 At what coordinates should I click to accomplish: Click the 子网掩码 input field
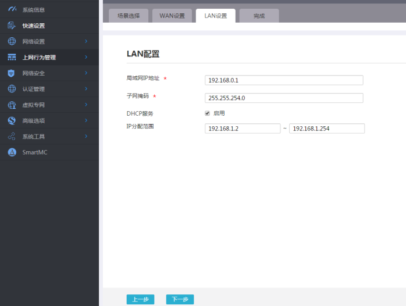point(284,98)
